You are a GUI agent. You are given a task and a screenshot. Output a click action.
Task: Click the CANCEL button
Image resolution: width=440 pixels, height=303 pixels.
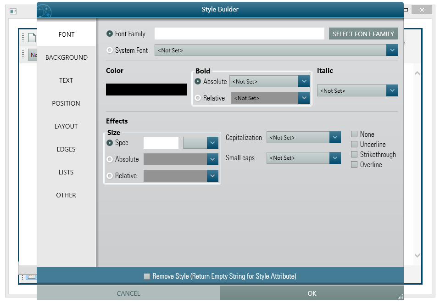128,293
